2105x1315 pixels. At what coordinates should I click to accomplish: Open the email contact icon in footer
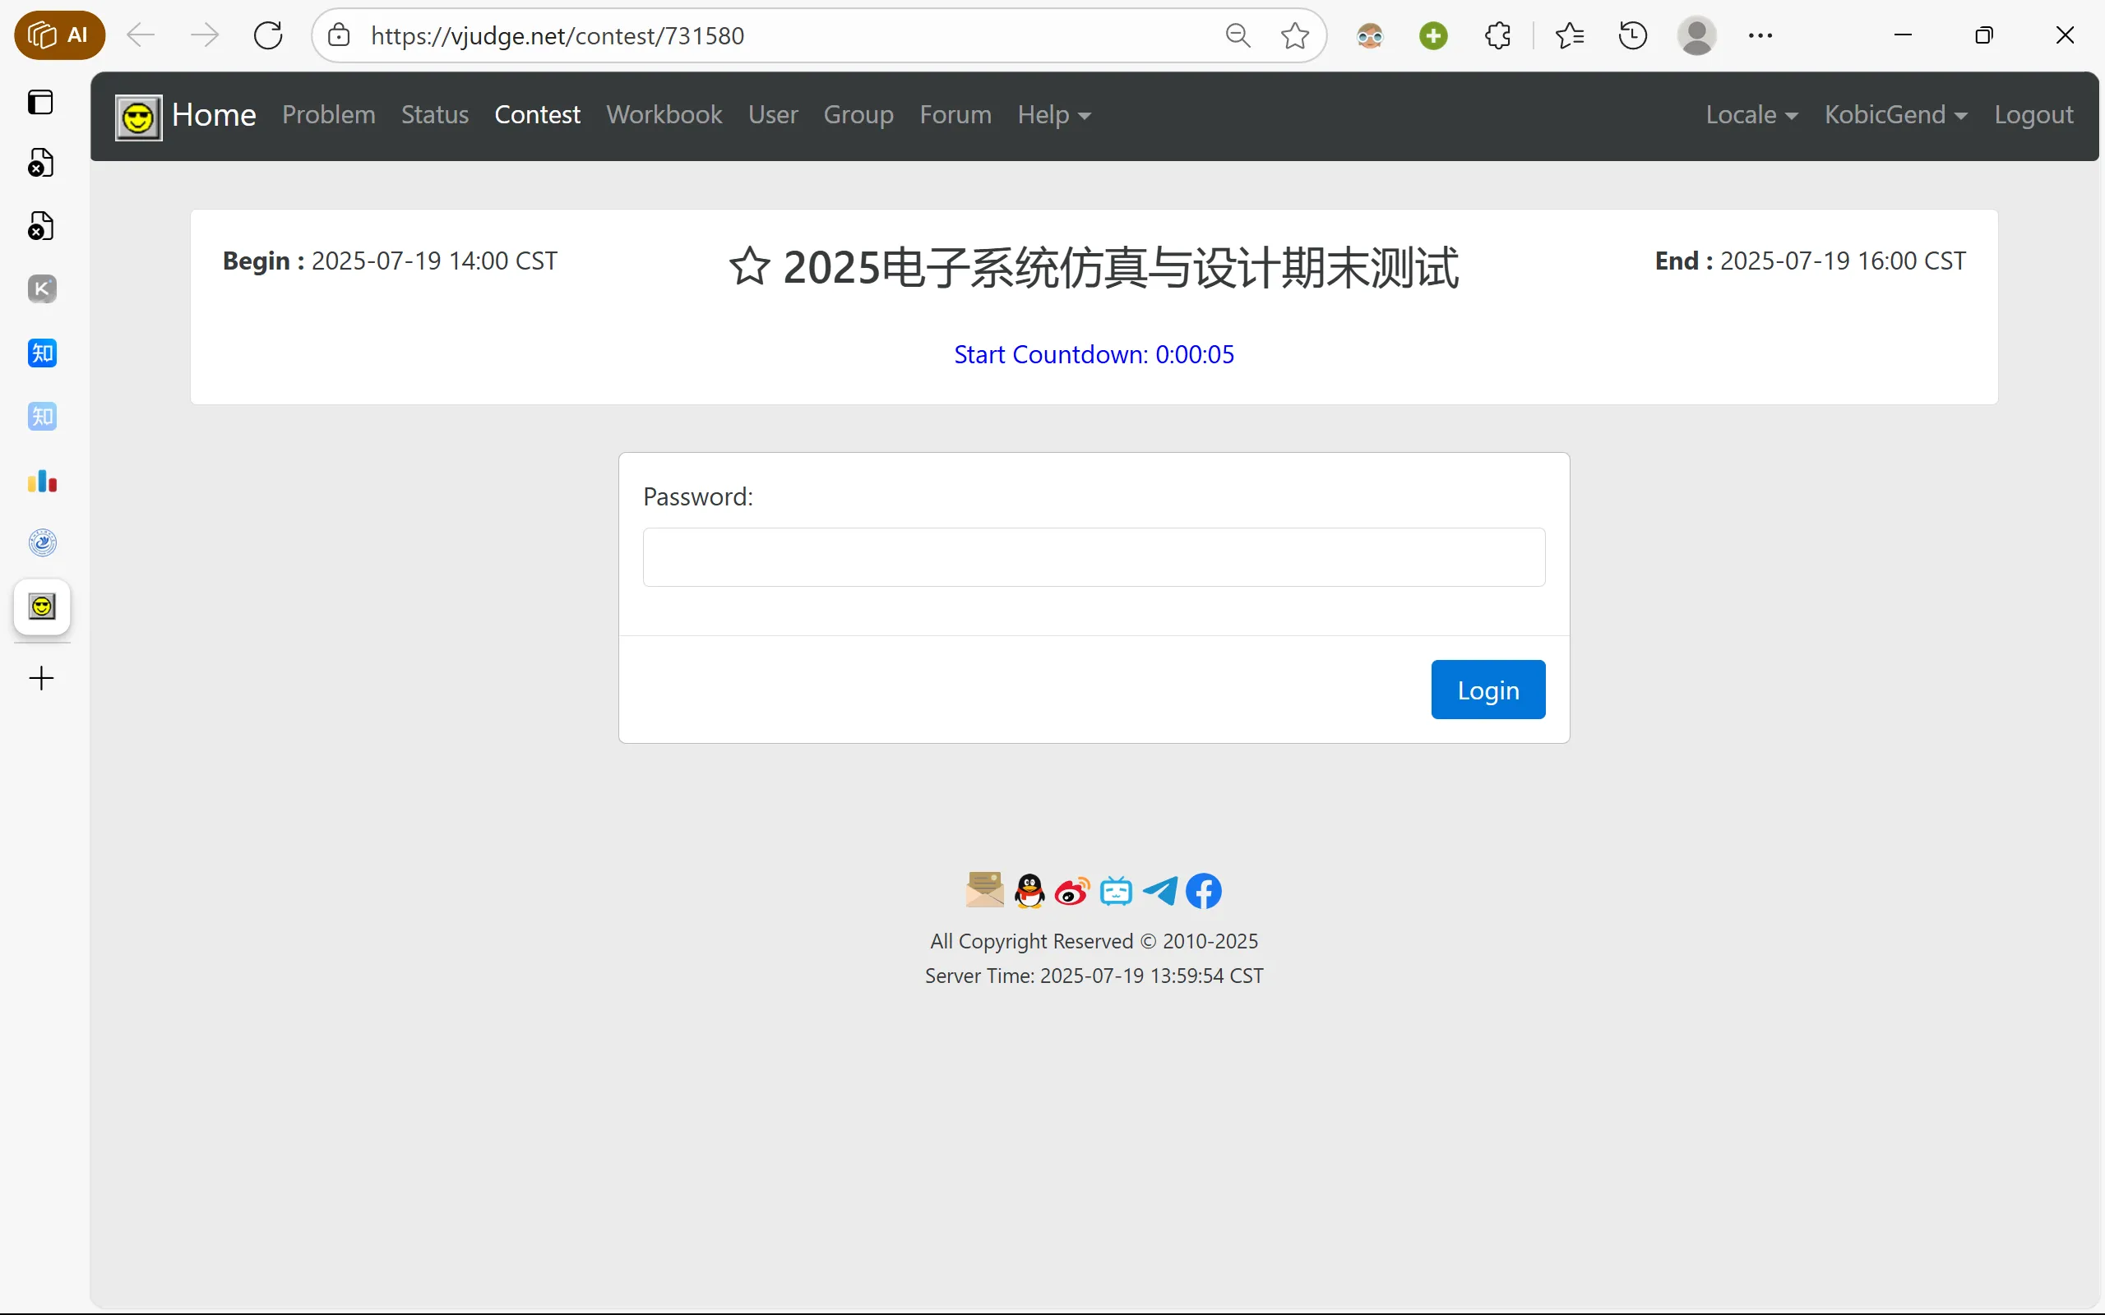coord(983,890)
